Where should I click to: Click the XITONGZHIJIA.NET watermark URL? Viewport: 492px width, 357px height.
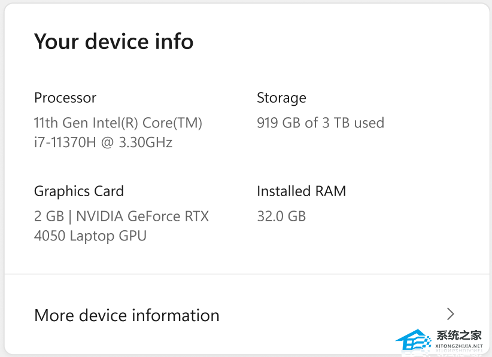[459, 346]
